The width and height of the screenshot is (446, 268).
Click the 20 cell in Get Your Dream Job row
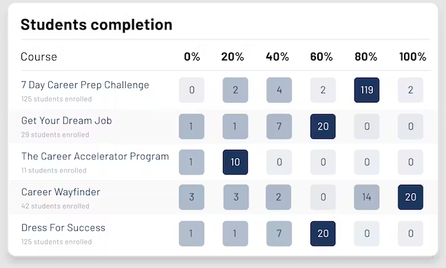(323, 126)
